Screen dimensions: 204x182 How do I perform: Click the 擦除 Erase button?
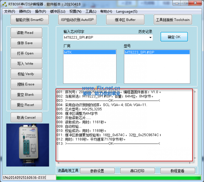[25, 84]
